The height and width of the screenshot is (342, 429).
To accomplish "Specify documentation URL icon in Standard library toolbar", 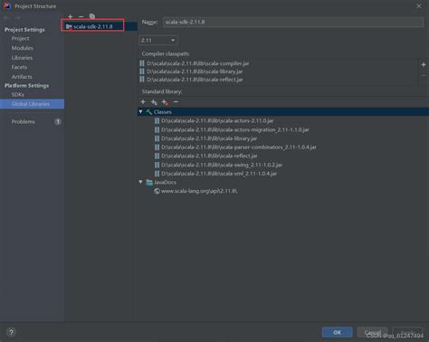I will 154,102.
